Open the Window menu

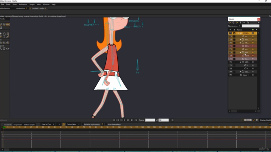click(x=46, y=4)
